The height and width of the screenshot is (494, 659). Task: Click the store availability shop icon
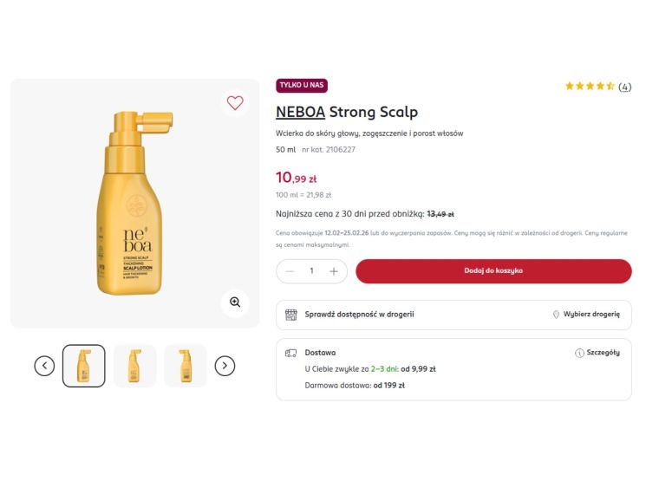tap(291, 315)
